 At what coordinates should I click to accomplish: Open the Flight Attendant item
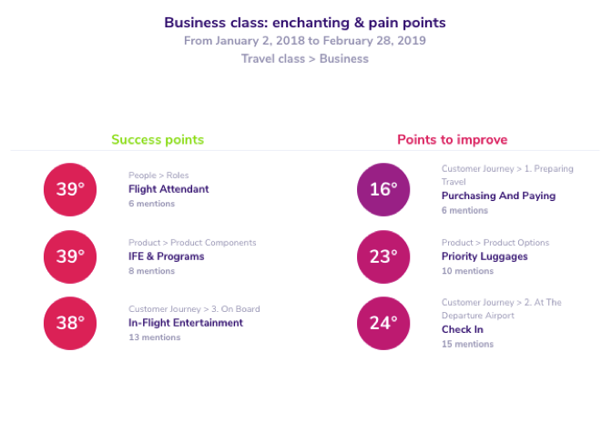pyautogui.click(x=168, y=189)
